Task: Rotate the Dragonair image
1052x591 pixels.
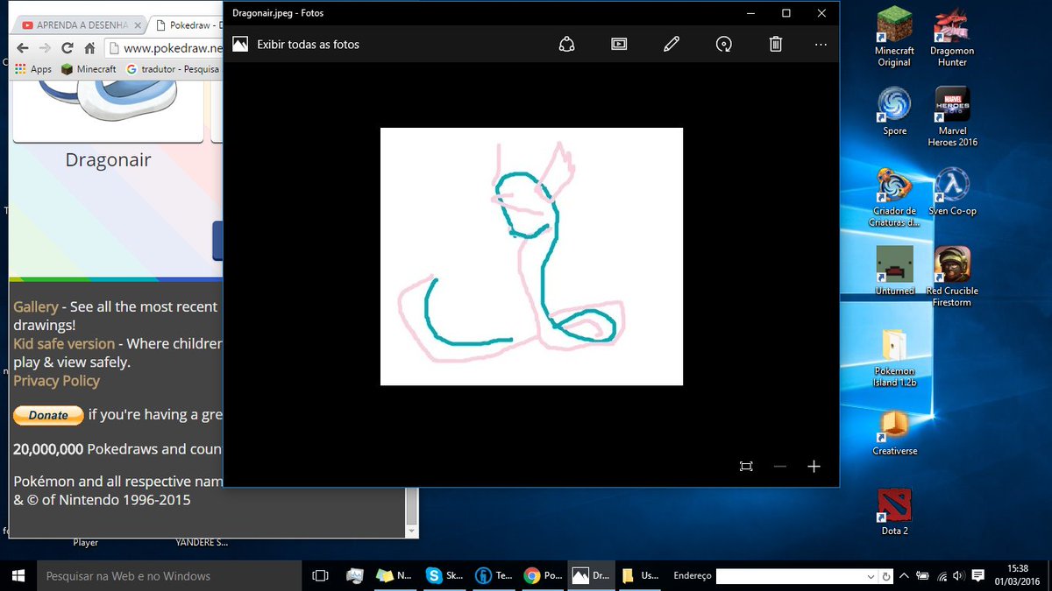Action: [723, 45]
